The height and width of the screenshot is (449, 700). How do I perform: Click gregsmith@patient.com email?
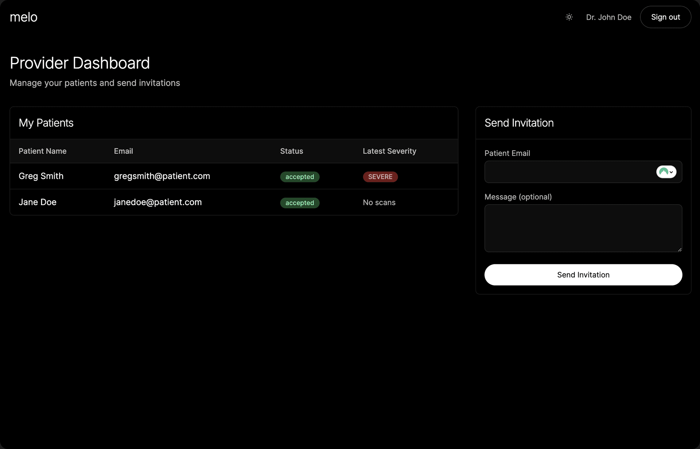[x=162, y=176]
